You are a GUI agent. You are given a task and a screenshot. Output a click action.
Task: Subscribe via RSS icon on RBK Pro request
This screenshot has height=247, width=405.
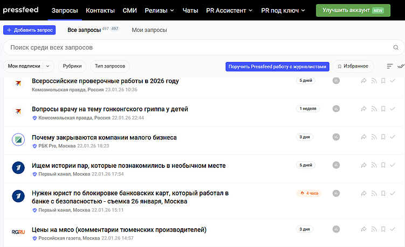pos(374,137)
